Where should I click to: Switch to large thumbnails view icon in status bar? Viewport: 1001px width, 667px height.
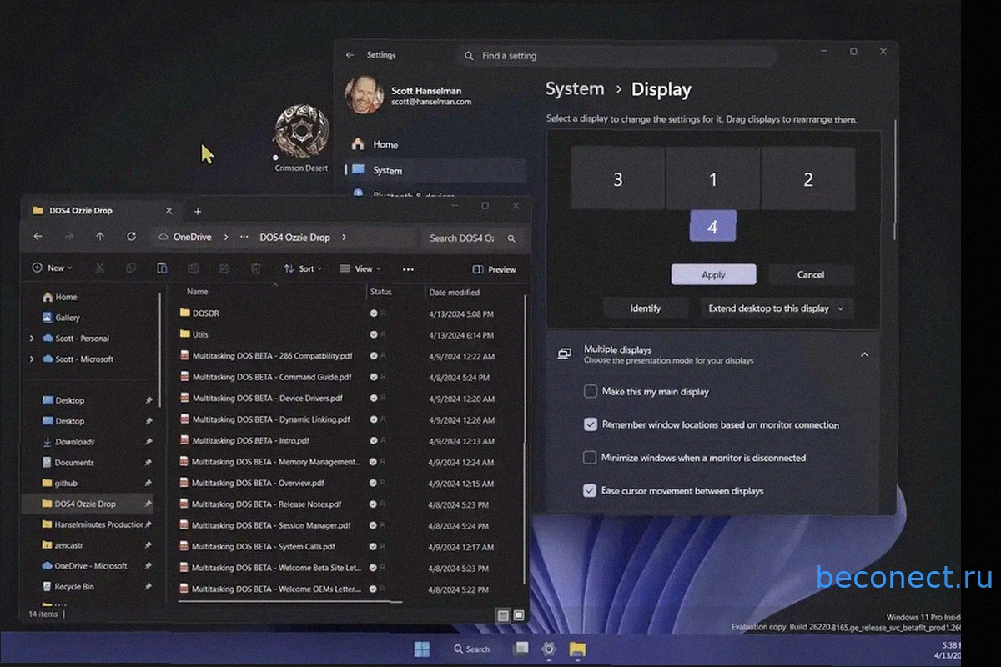pos(518,615)
